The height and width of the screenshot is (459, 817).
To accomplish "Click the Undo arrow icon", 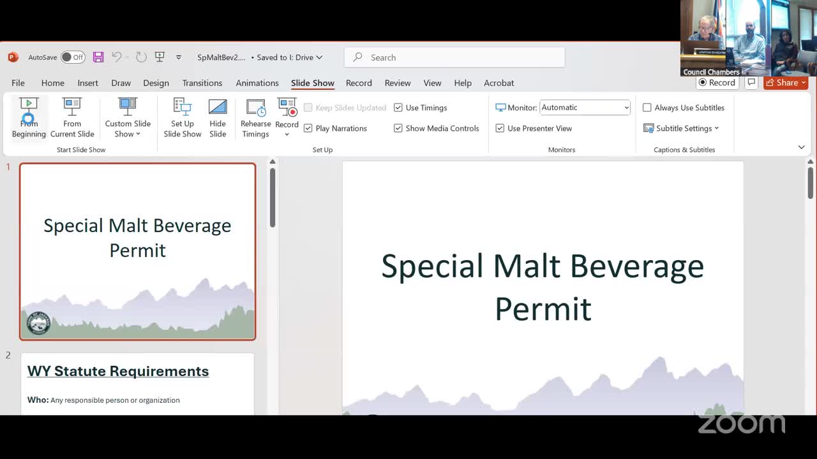I will [117, 57].
